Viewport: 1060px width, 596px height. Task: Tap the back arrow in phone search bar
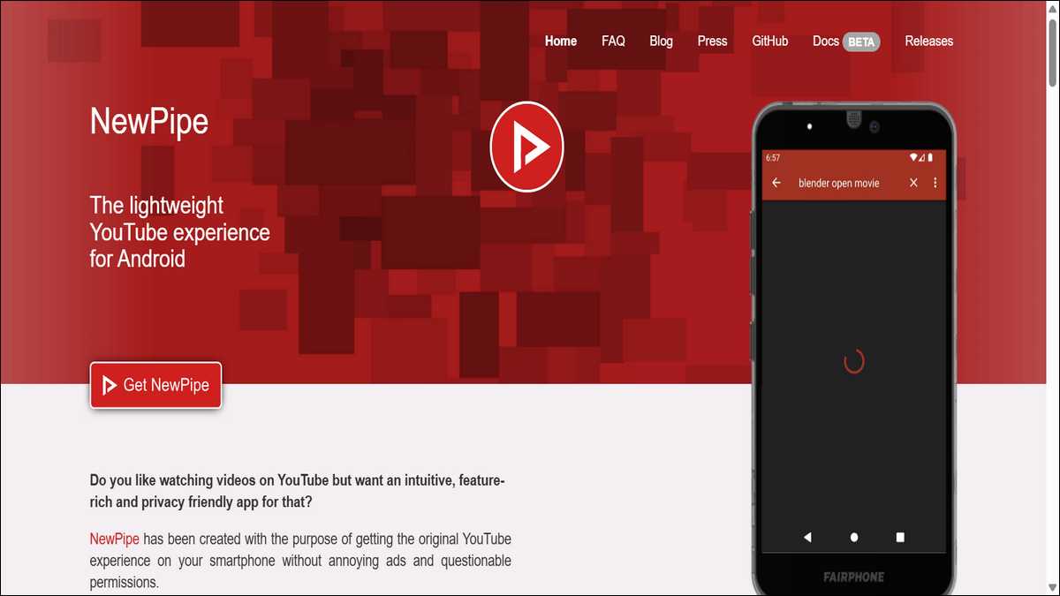776,183
